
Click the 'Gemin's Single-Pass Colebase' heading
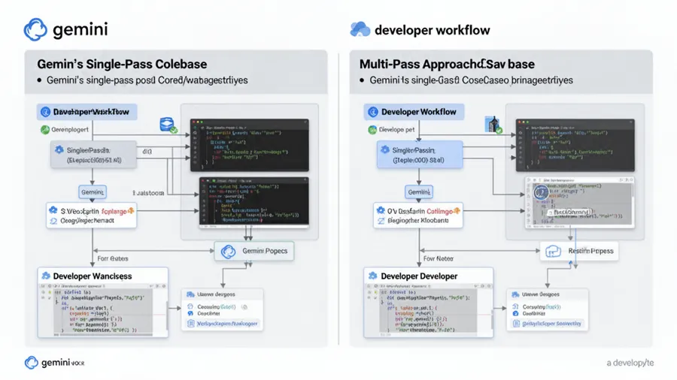[122, 64]
